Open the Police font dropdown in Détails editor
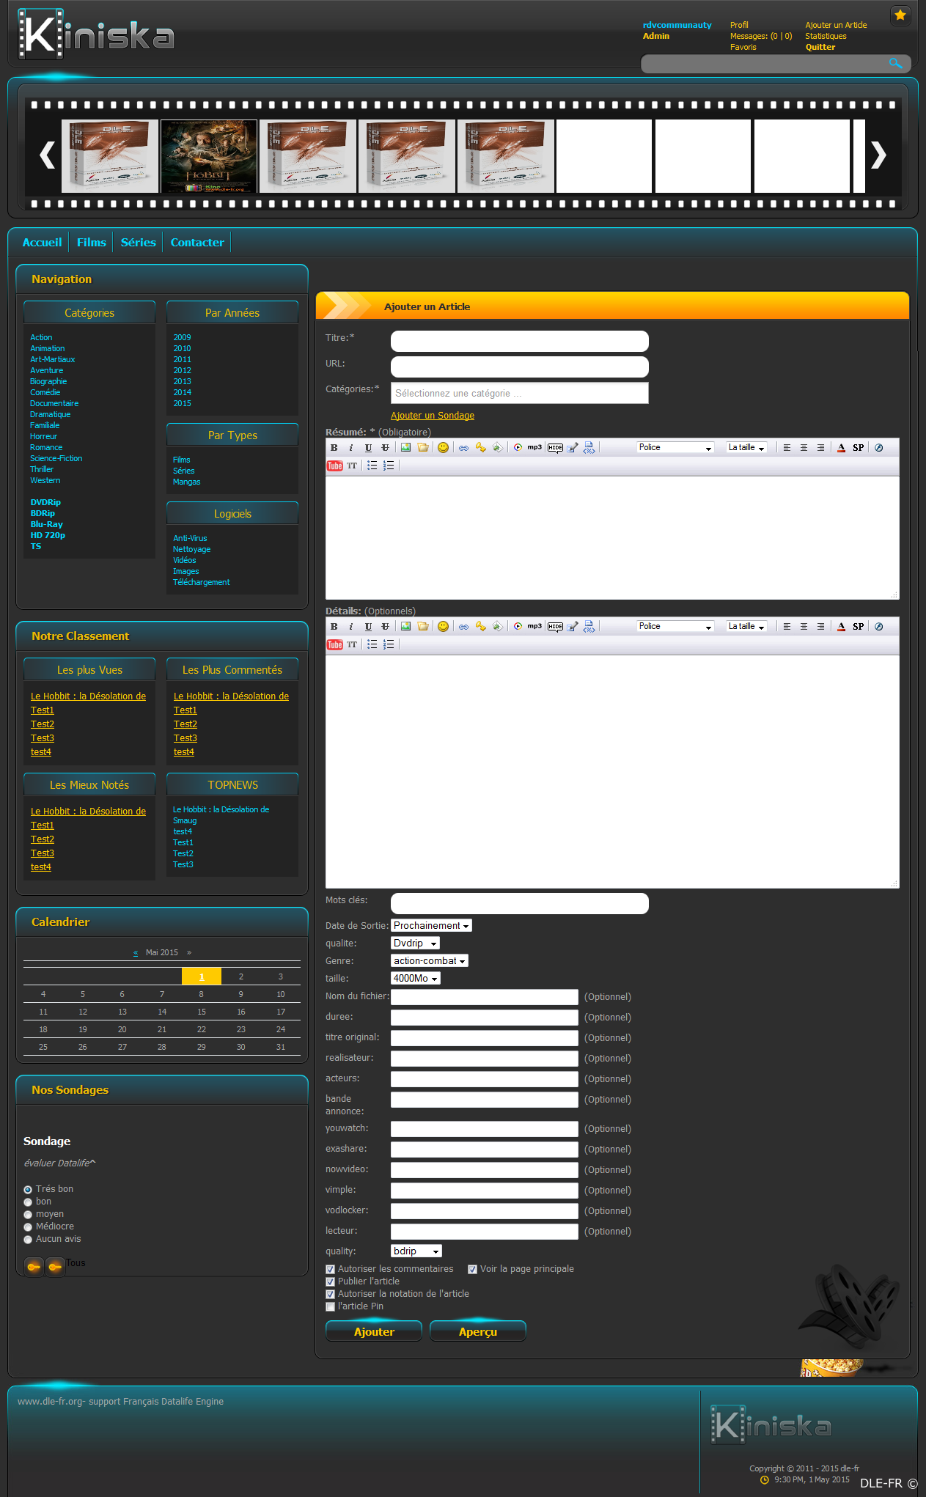926x1497 pixels. pyautogui.click(x=675, y=627)
